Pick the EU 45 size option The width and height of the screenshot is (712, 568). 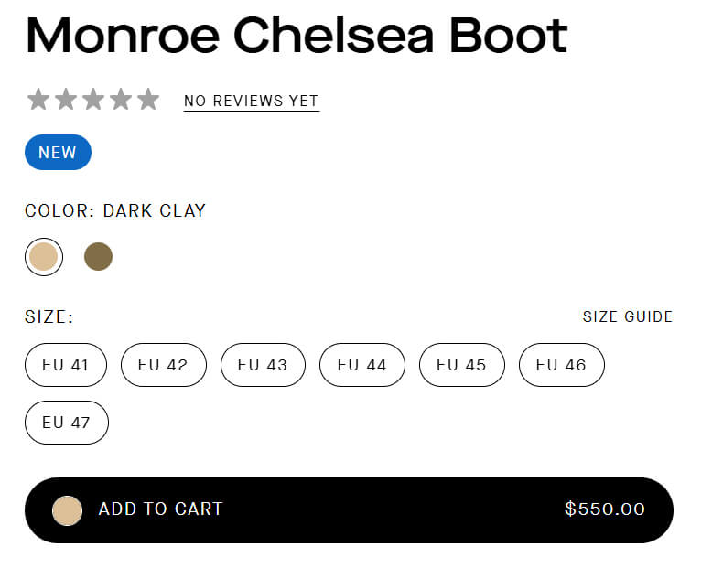[x=462, y=365]
